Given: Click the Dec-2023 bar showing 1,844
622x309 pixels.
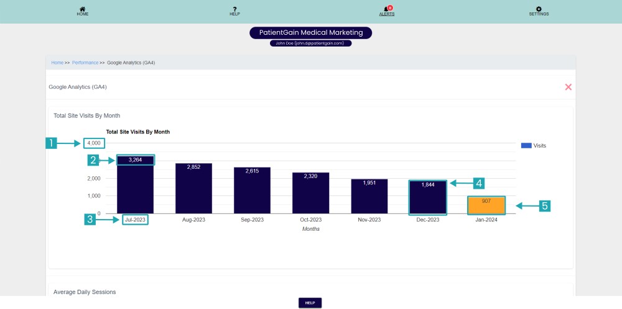Looking at the screenshot, I should 427,197.
